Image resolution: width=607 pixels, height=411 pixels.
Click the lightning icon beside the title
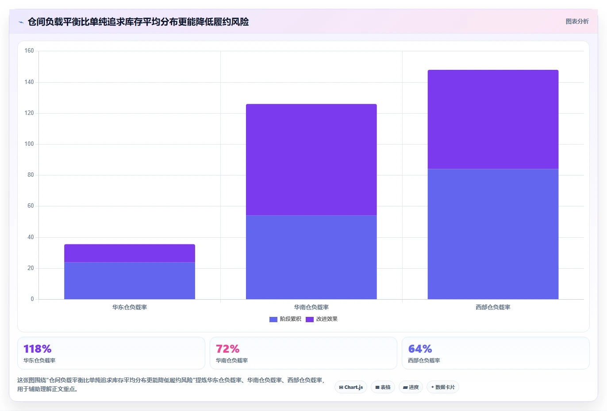point(21,22)
